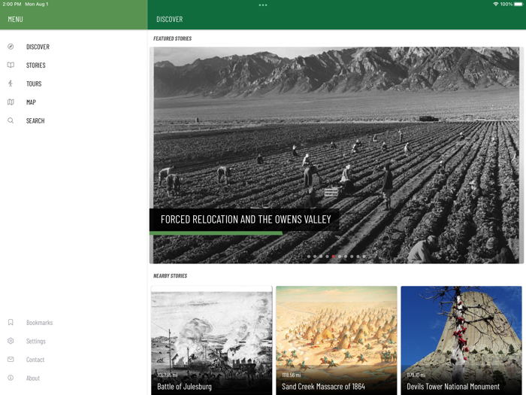Click the Discover compass icon
Viewport: 526px width, 395px height.
coord(11,47)
